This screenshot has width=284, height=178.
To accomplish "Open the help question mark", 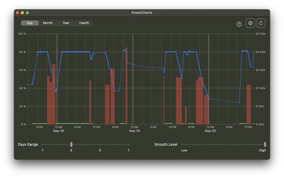I will (x=239, y=24).
